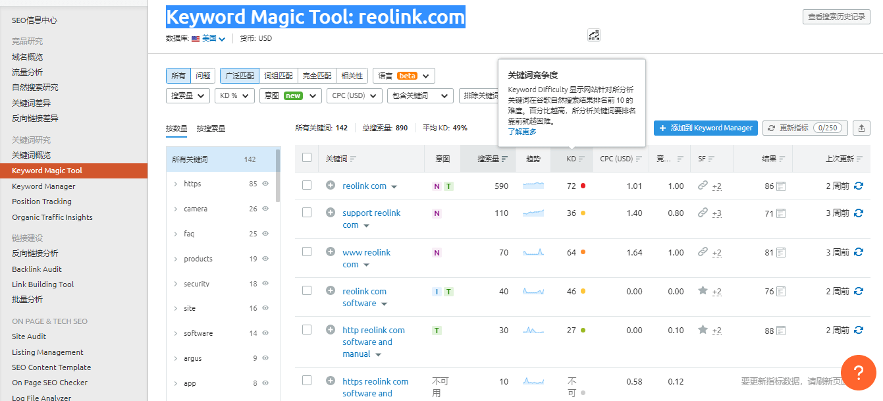Click star SF icon in reolink com software row
The width and height of the screenshot is (883, 401).
[703, 290]
